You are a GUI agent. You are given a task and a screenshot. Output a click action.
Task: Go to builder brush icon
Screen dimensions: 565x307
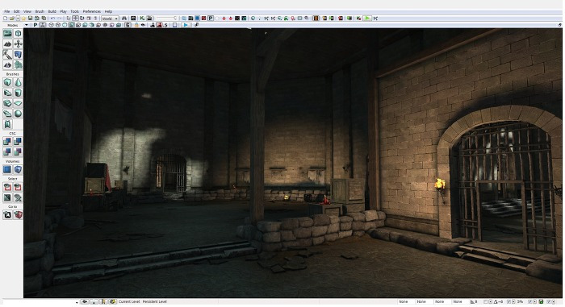coord(18,215)
